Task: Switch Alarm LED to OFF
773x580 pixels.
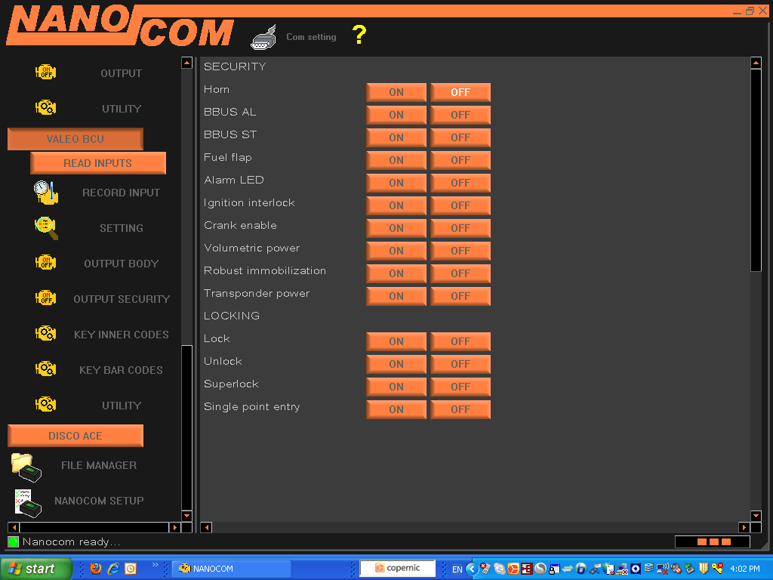Action: [460, 183]
